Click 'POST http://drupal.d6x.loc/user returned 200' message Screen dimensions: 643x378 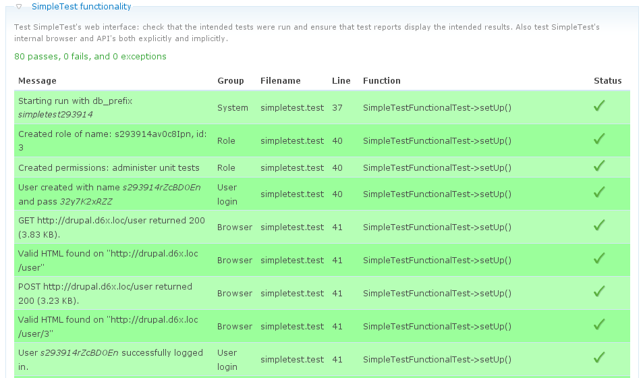point(105,294)
